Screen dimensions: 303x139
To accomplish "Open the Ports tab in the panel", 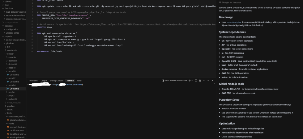I will pos(79,81).
